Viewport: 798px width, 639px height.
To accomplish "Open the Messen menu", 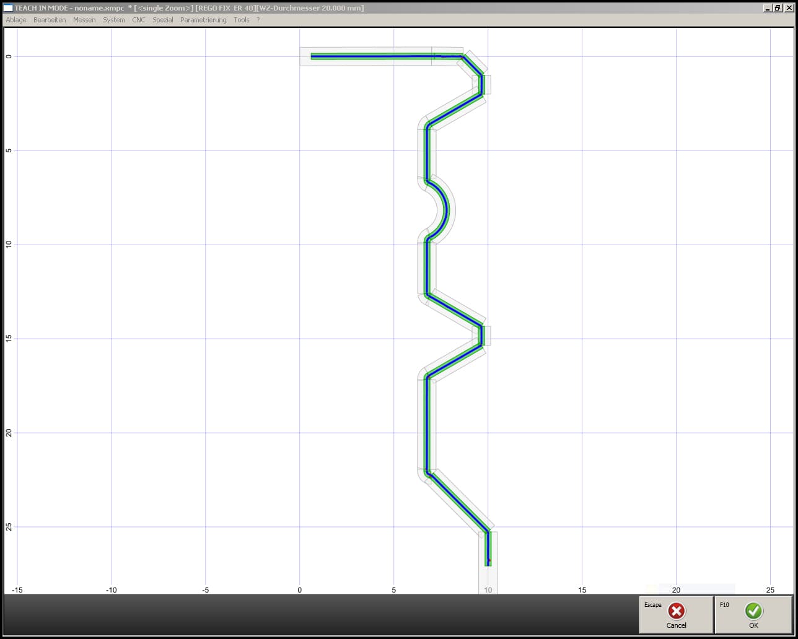I will 84,20.
